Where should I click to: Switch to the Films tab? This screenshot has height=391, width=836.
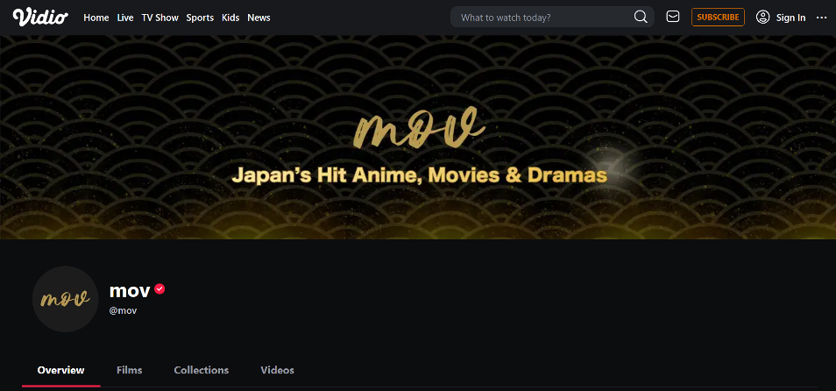tap(130, 370)
